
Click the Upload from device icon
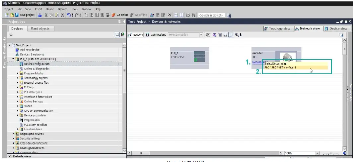97,15
